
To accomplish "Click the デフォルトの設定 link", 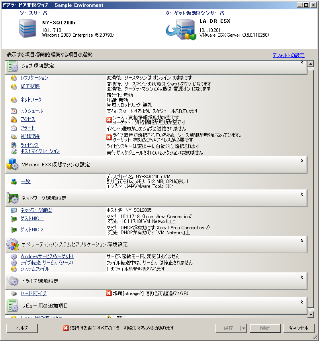I will click(x=289, y=55).
